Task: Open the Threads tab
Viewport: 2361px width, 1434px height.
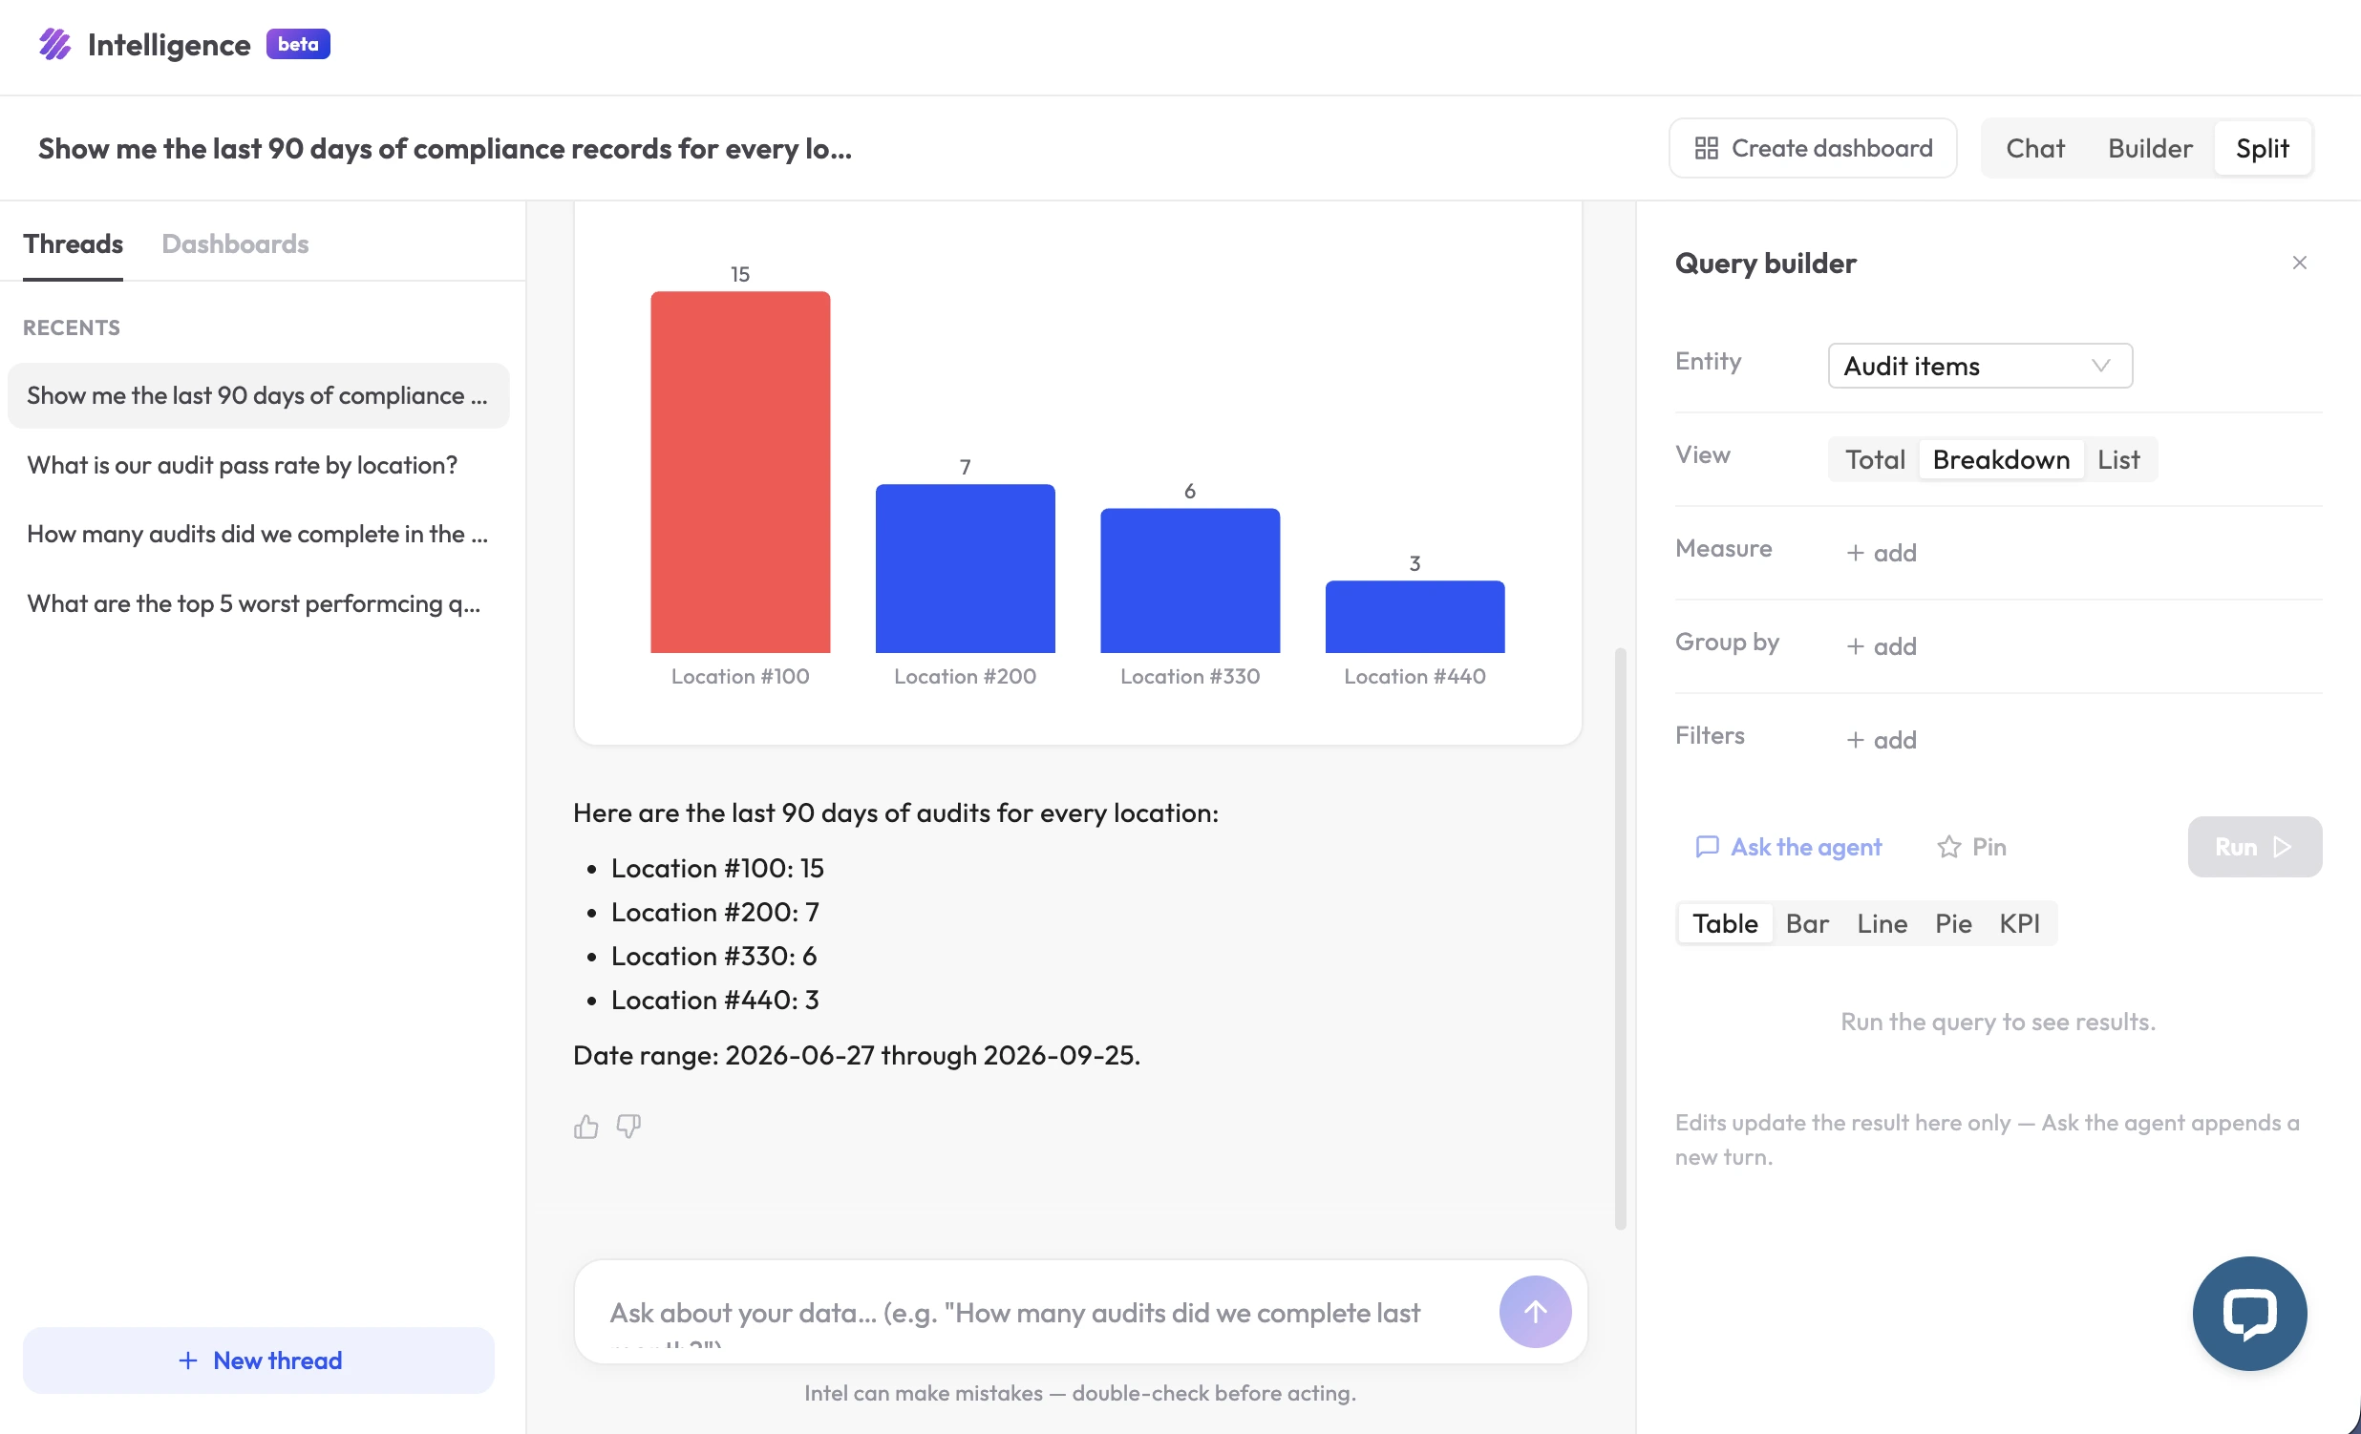Action: [x=73, y=244]
